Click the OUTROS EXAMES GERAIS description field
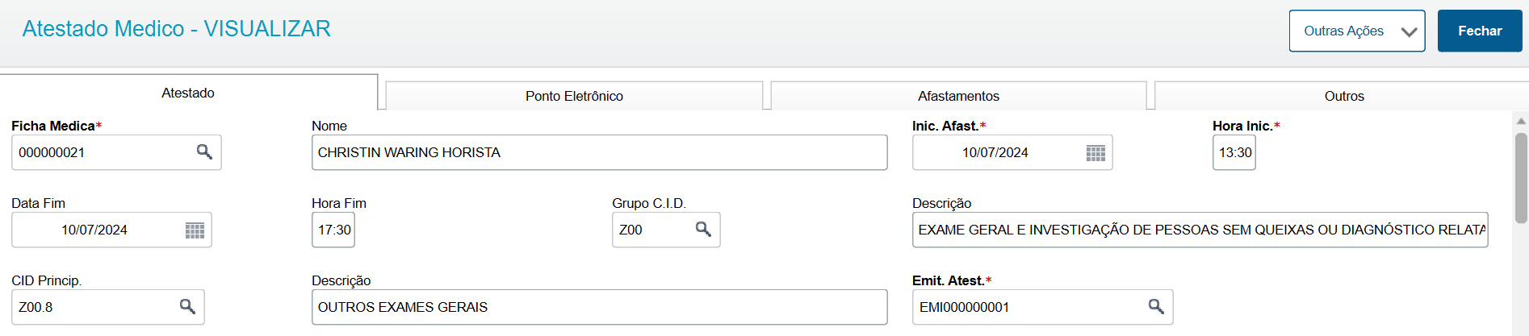The image size is (1529, 336). (x=599, y=307)
